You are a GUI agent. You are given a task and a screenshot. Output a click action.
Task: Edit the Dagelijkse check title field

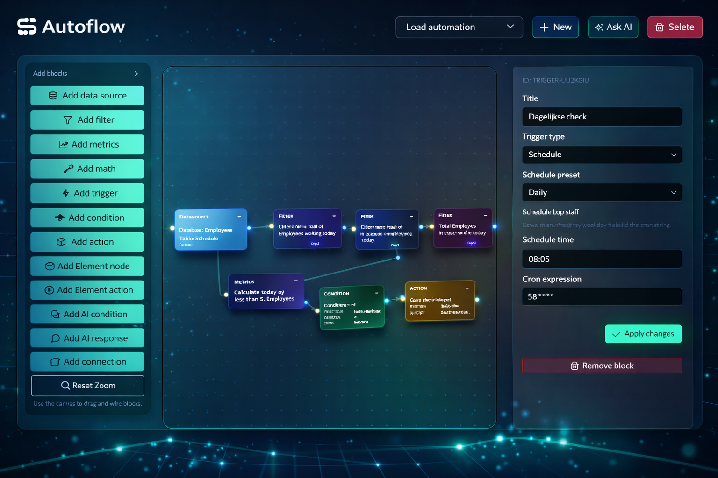(x=602, y=117)
